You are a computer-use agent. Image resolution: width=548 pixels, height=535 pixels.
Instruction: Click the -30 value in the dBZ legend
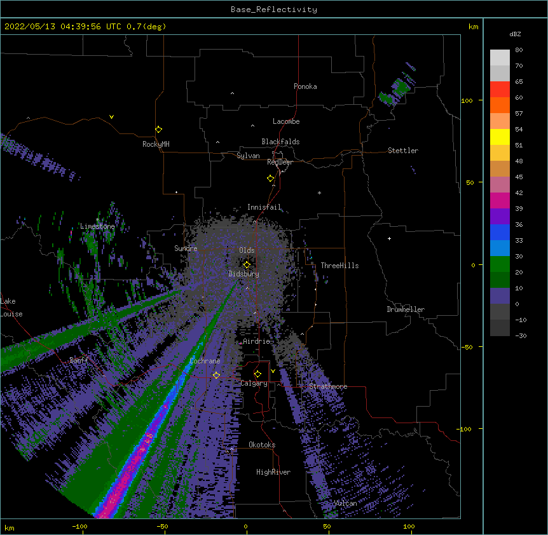click(x=521, y=335)
